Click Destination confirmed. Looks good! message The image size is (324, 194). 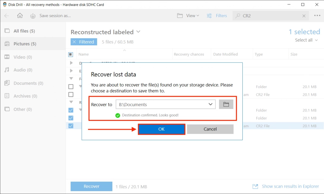tap(150, 115)
